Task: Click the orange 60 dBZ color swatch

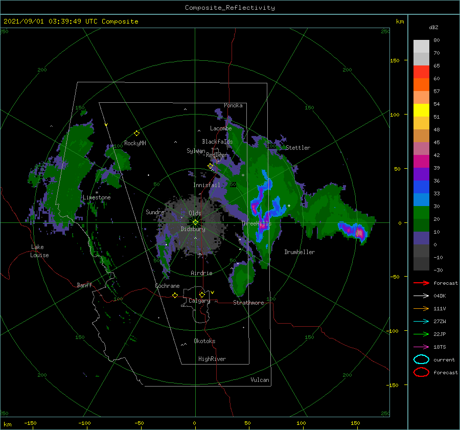Action: pyautogui.click(x=421, y=84)
